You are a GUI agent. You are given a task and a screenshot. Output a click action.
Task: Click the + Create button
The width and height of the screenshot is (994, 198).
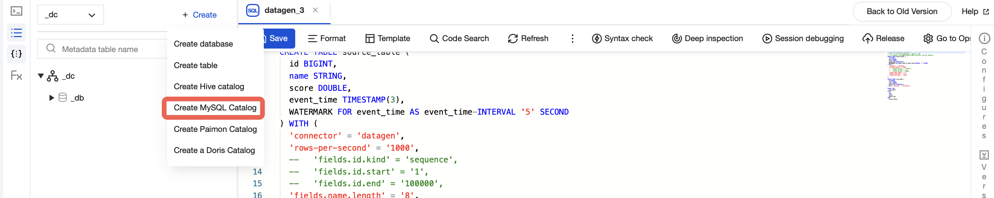pyautogui.click(x=199, y=15)
